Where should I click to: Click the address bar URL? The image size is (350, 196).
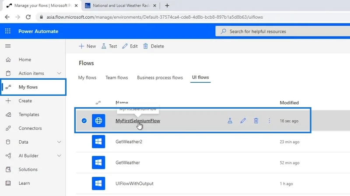click(x=154, y=17)
